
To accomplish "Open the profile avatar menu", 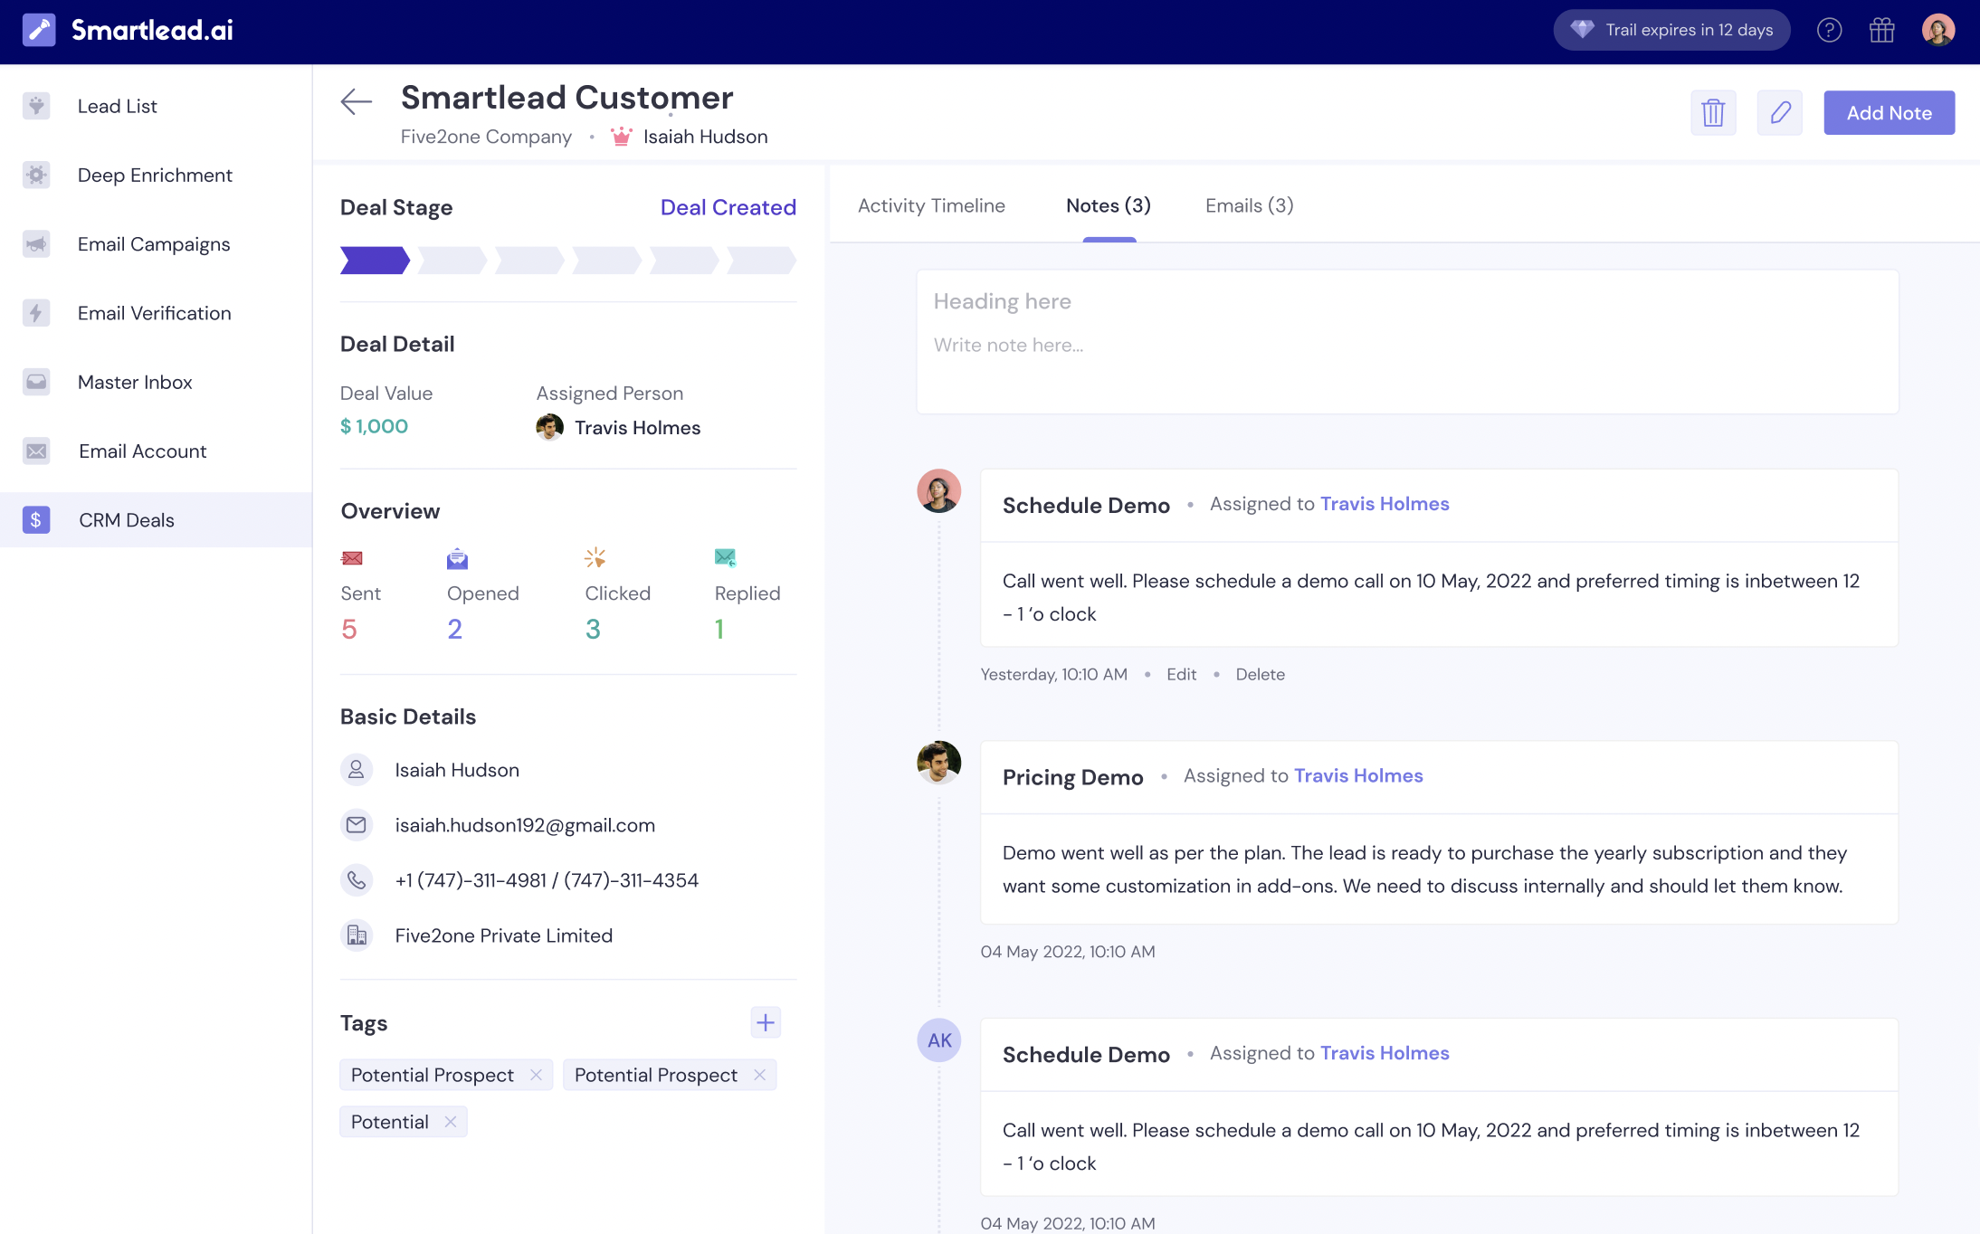I will pos(1938,30).
